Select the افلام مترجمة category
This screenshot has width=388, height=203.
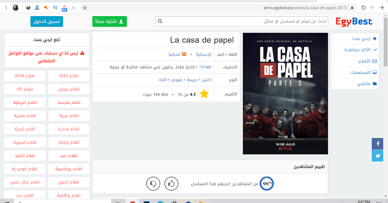pyautogui.click(x=69, y=102)
